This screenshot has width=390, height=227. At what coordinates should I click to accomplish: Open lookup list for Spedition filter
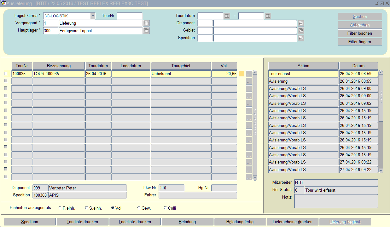point(301,38)
